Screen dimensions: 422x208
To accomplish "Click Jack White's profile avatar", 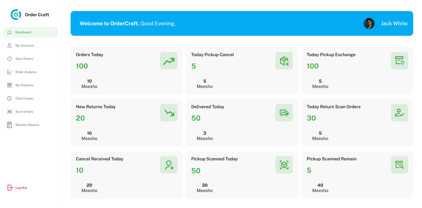I will 369,24.
